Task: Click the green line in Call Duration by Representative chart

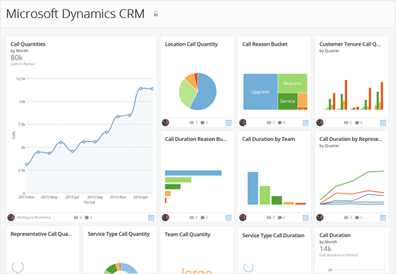Action: tap(352, 181)
